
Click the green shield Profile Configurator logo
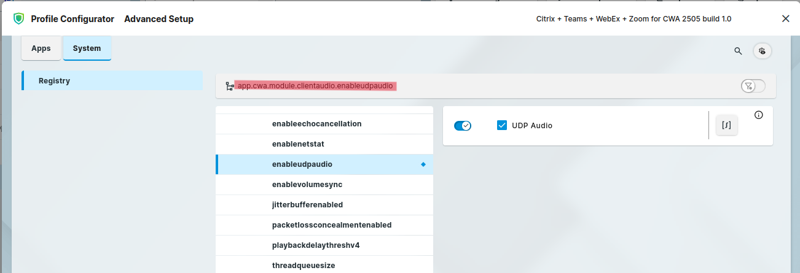[18, 19]
